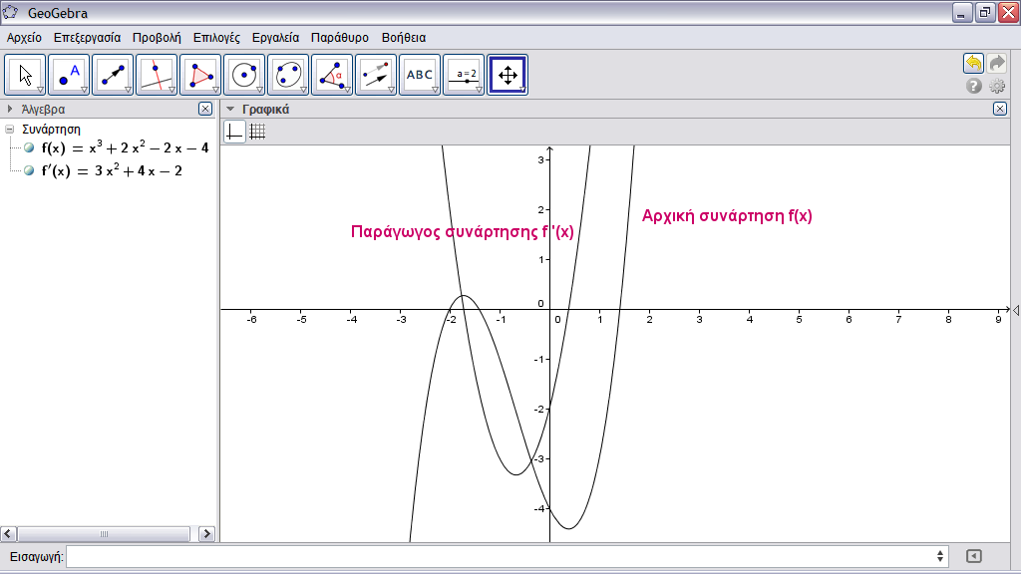Open the Επιλογές menu
The image size is (1021, 574).
[216, 38]
